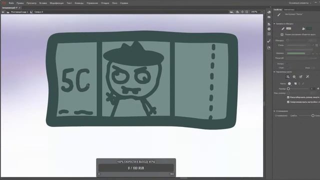Open the Справка menu
Viewport: 320px width, 180px height.
pyautogui.click(x=124, y=3)
